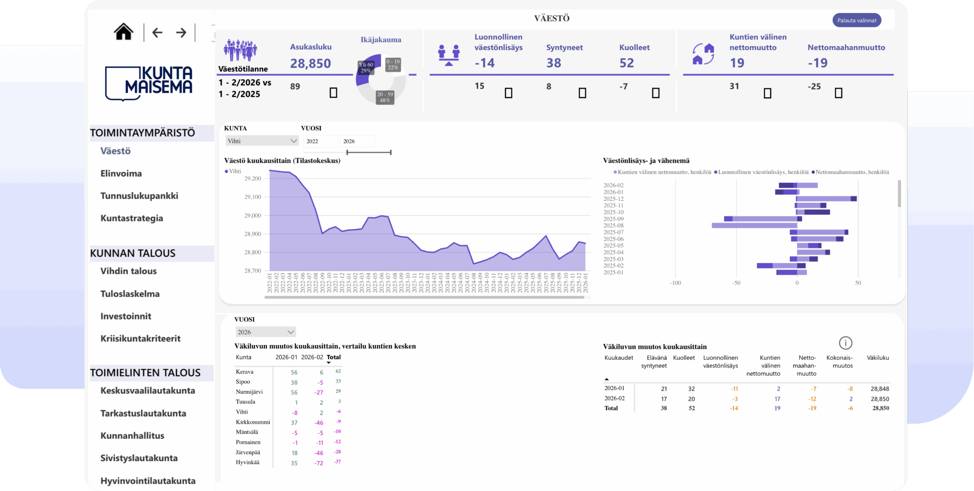The height and width of the screenshot is (491, 974).
Task: Click the population crowd icon
Action: click(x=240, y=50)
